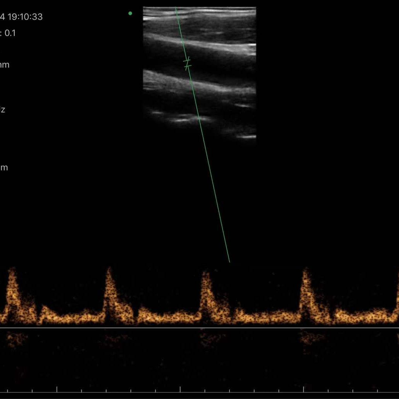
Task: Click the green status dot beside the ultrasound image
Action: pyautogui.click(x=130, y=13)
